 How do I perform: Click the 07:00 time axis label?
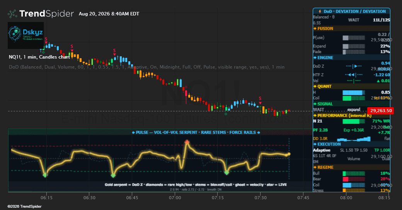[175, 198]
